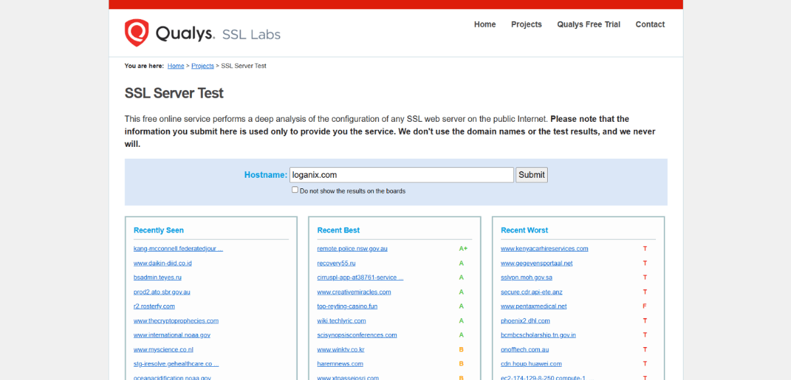
Task: Open www.gegevensportaal.net link
Action: tap(537, 263)
